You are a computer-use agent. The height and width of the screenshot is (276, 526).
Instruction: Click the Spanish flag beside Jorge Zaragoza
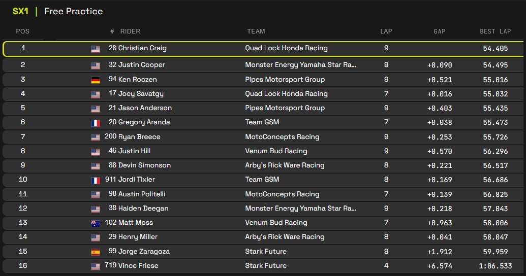[x=96, y=252]
